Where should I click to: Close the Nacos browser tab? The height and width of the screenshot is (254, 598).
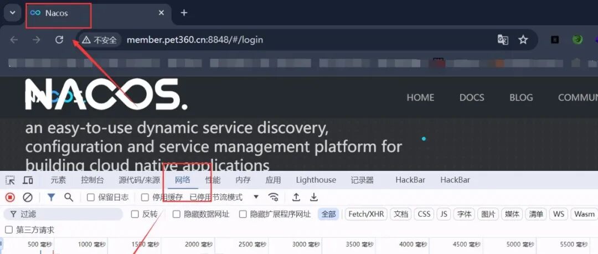click(161, 13)
